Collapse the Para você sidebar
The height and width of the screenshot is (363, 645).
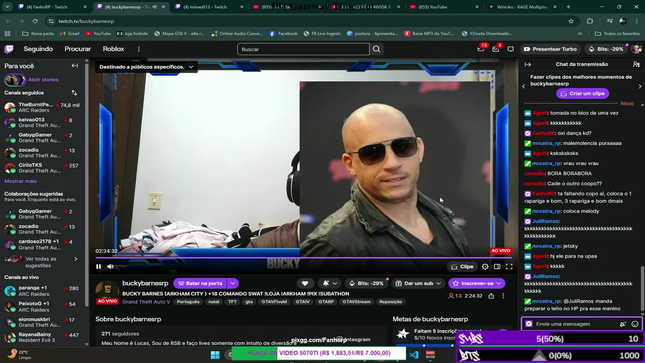point(75,66)
